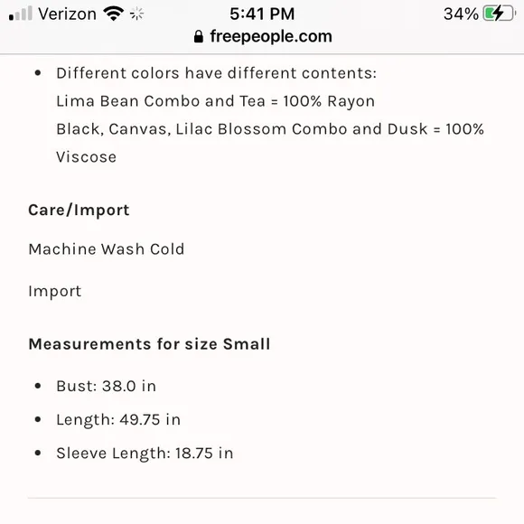The image size is (524, 524).
Task: Tap the Import text line
Action: pos(55,292)
